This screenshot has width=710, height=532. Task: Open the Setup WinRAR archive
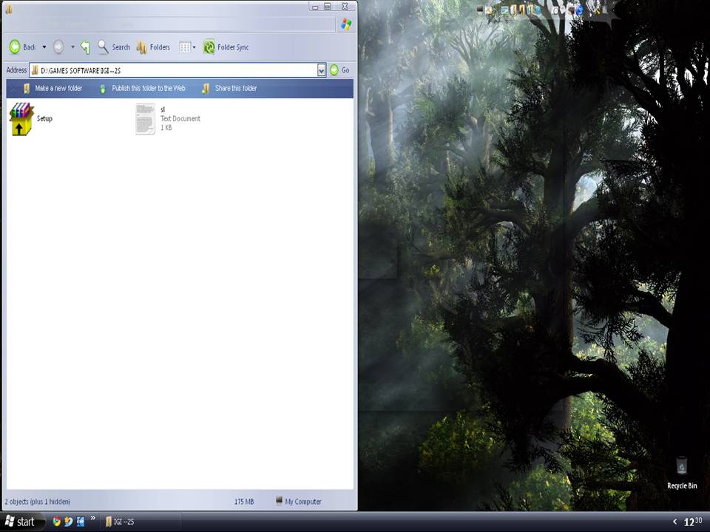[19, 118]
